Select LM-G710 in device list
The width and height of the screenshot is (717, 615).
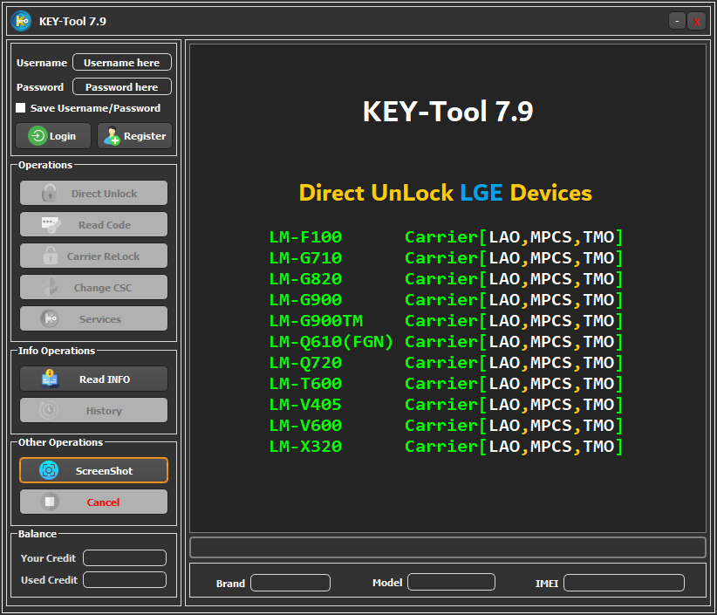305,258
